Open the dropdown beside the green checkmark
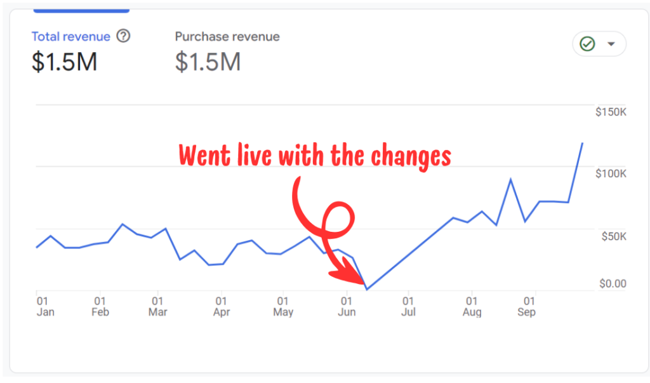The height and width of the screenshot is (383, 650). point(611,44)
